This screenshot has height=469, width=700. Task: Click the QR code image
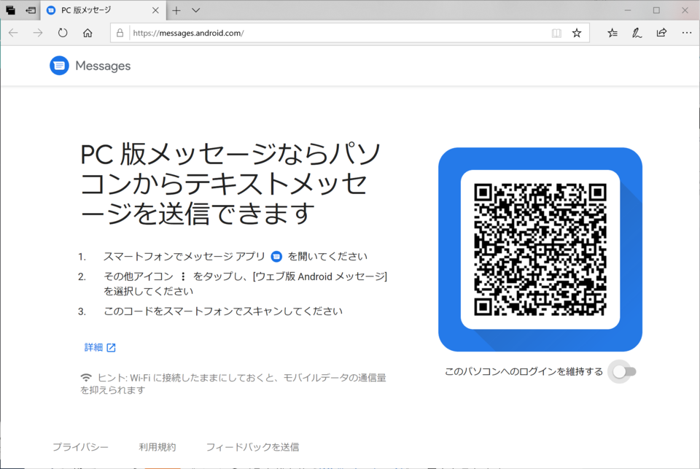tap(540, 249)
